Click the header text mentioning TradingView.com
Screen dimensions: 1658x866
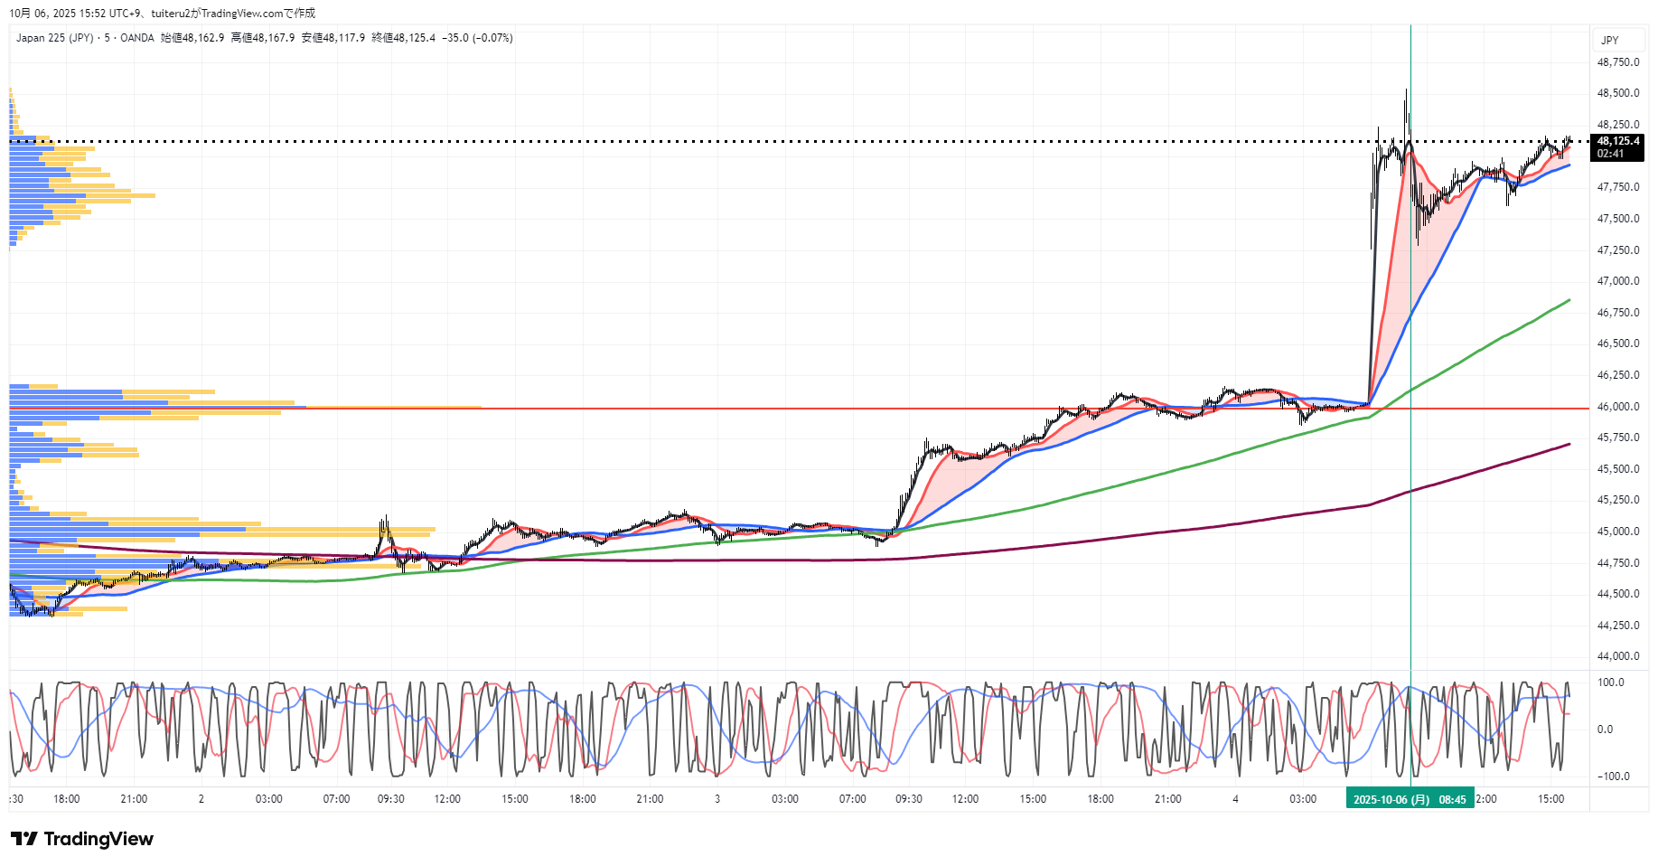[163, 14]
